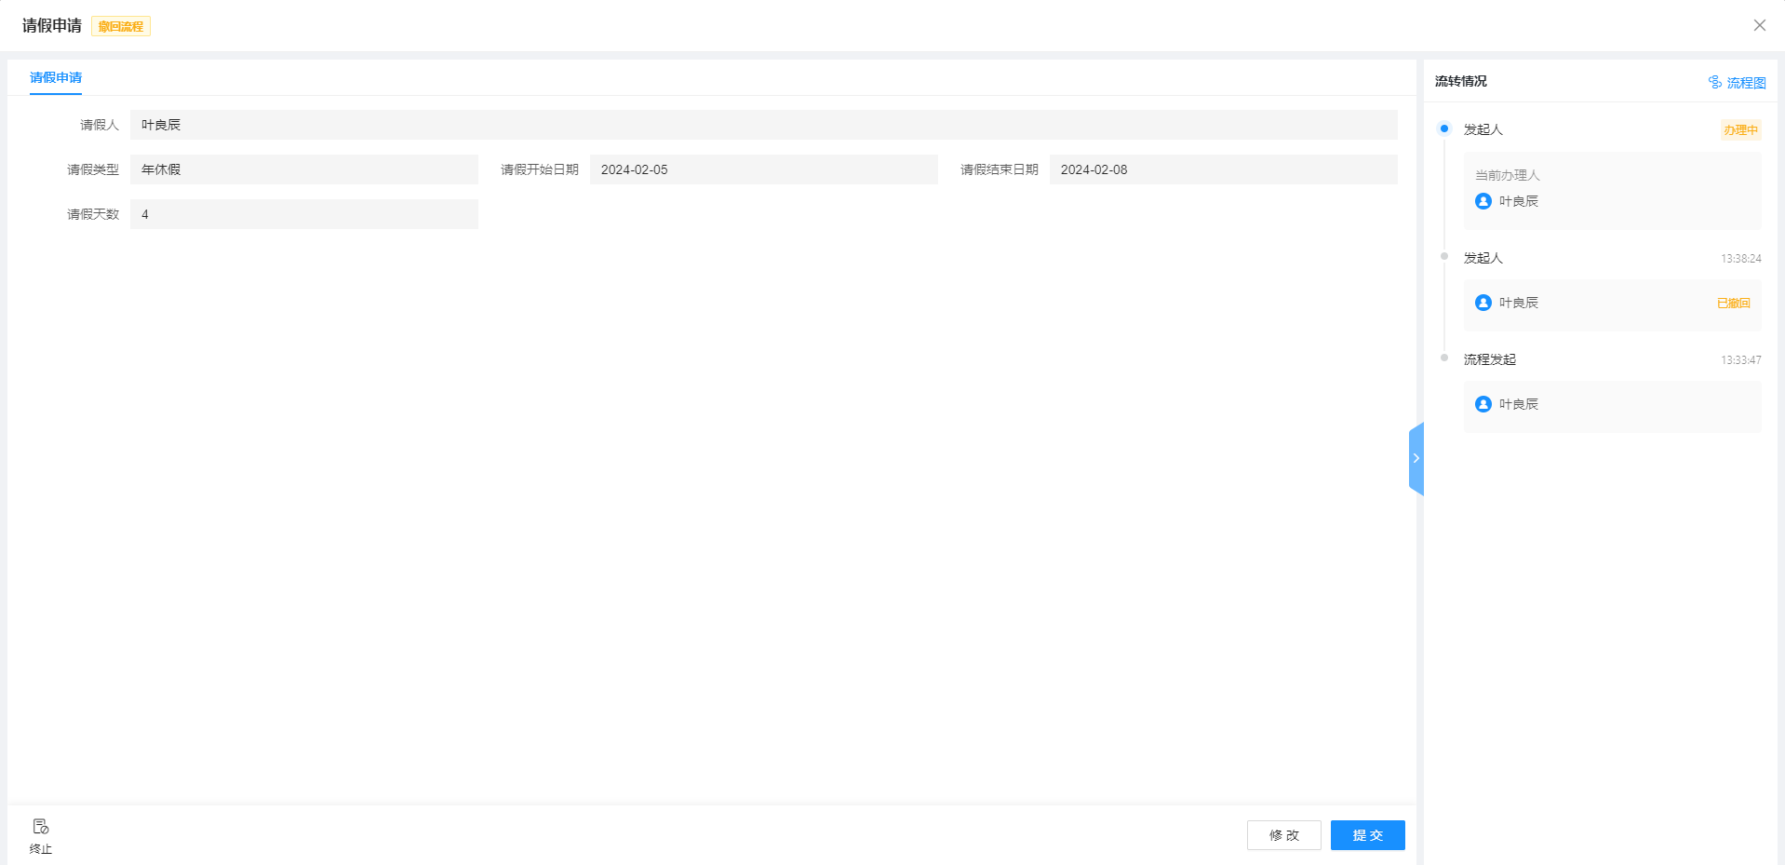Collapse the 流转情况 side panel arrow
This screenshot has width=1785, height=865.
coord(1416,458)
